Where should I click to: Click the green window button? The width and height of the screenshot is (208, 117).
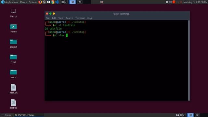[50, 14]
